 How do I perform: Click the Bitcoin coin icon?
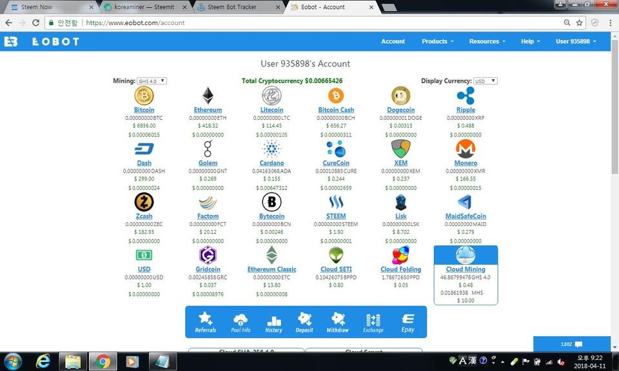[144, 96]
